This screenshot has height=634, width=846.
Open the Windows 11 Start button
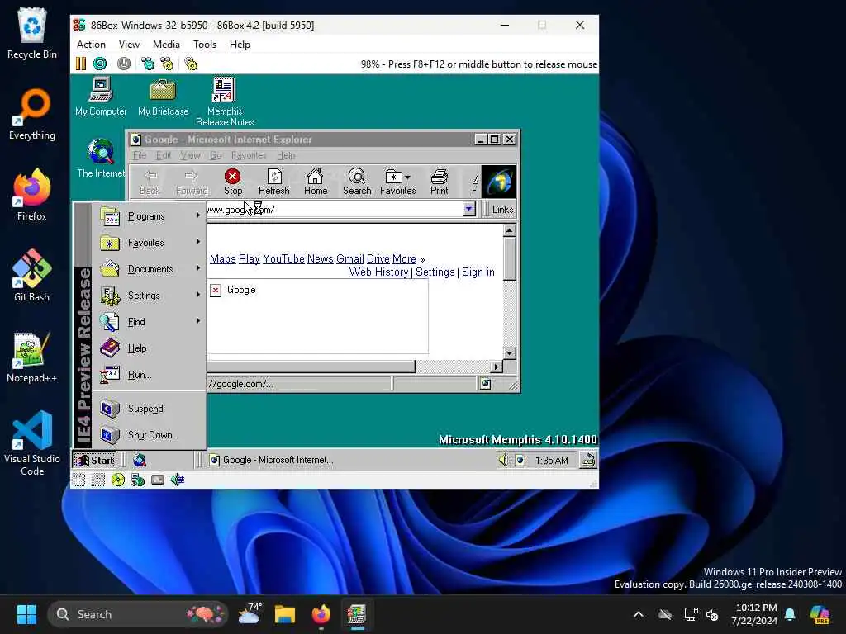[x=26, y=614]
